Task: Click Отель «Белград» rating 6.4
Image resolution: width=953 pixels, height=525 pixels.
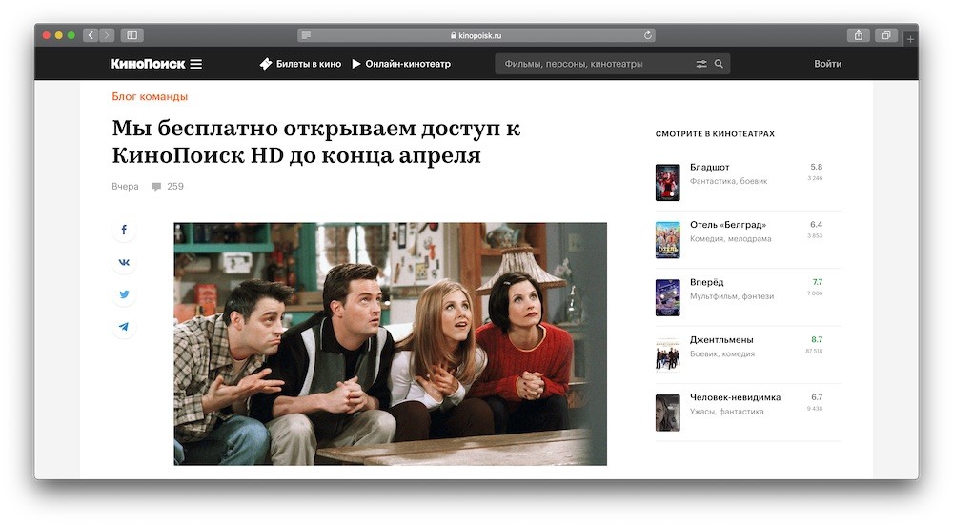Action: pos(817,225)
